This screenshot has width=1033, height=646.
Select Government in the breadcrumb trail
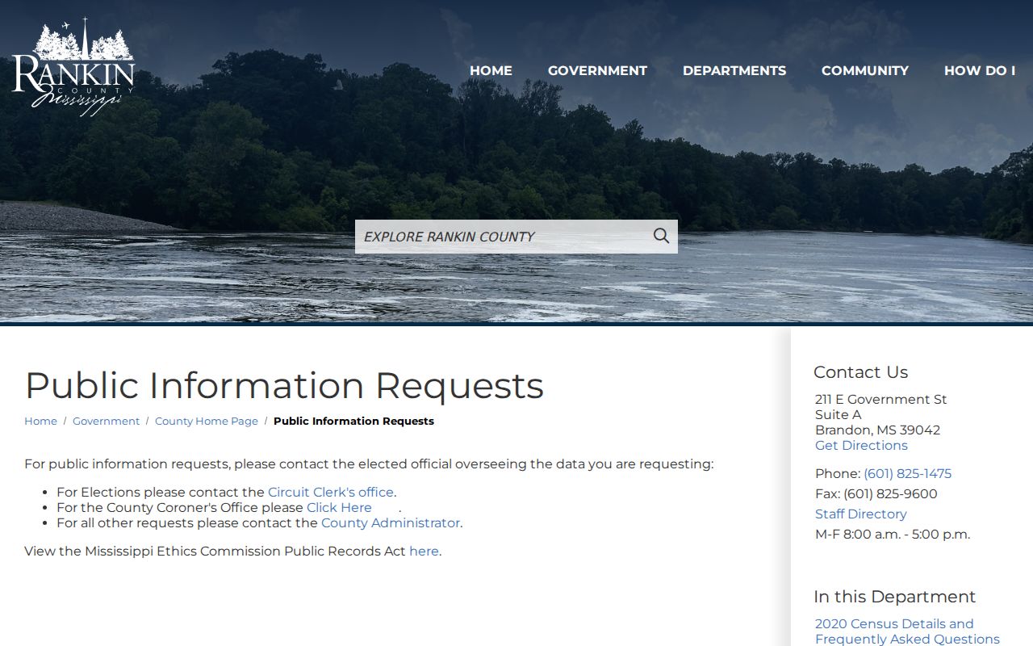(106, 421)
